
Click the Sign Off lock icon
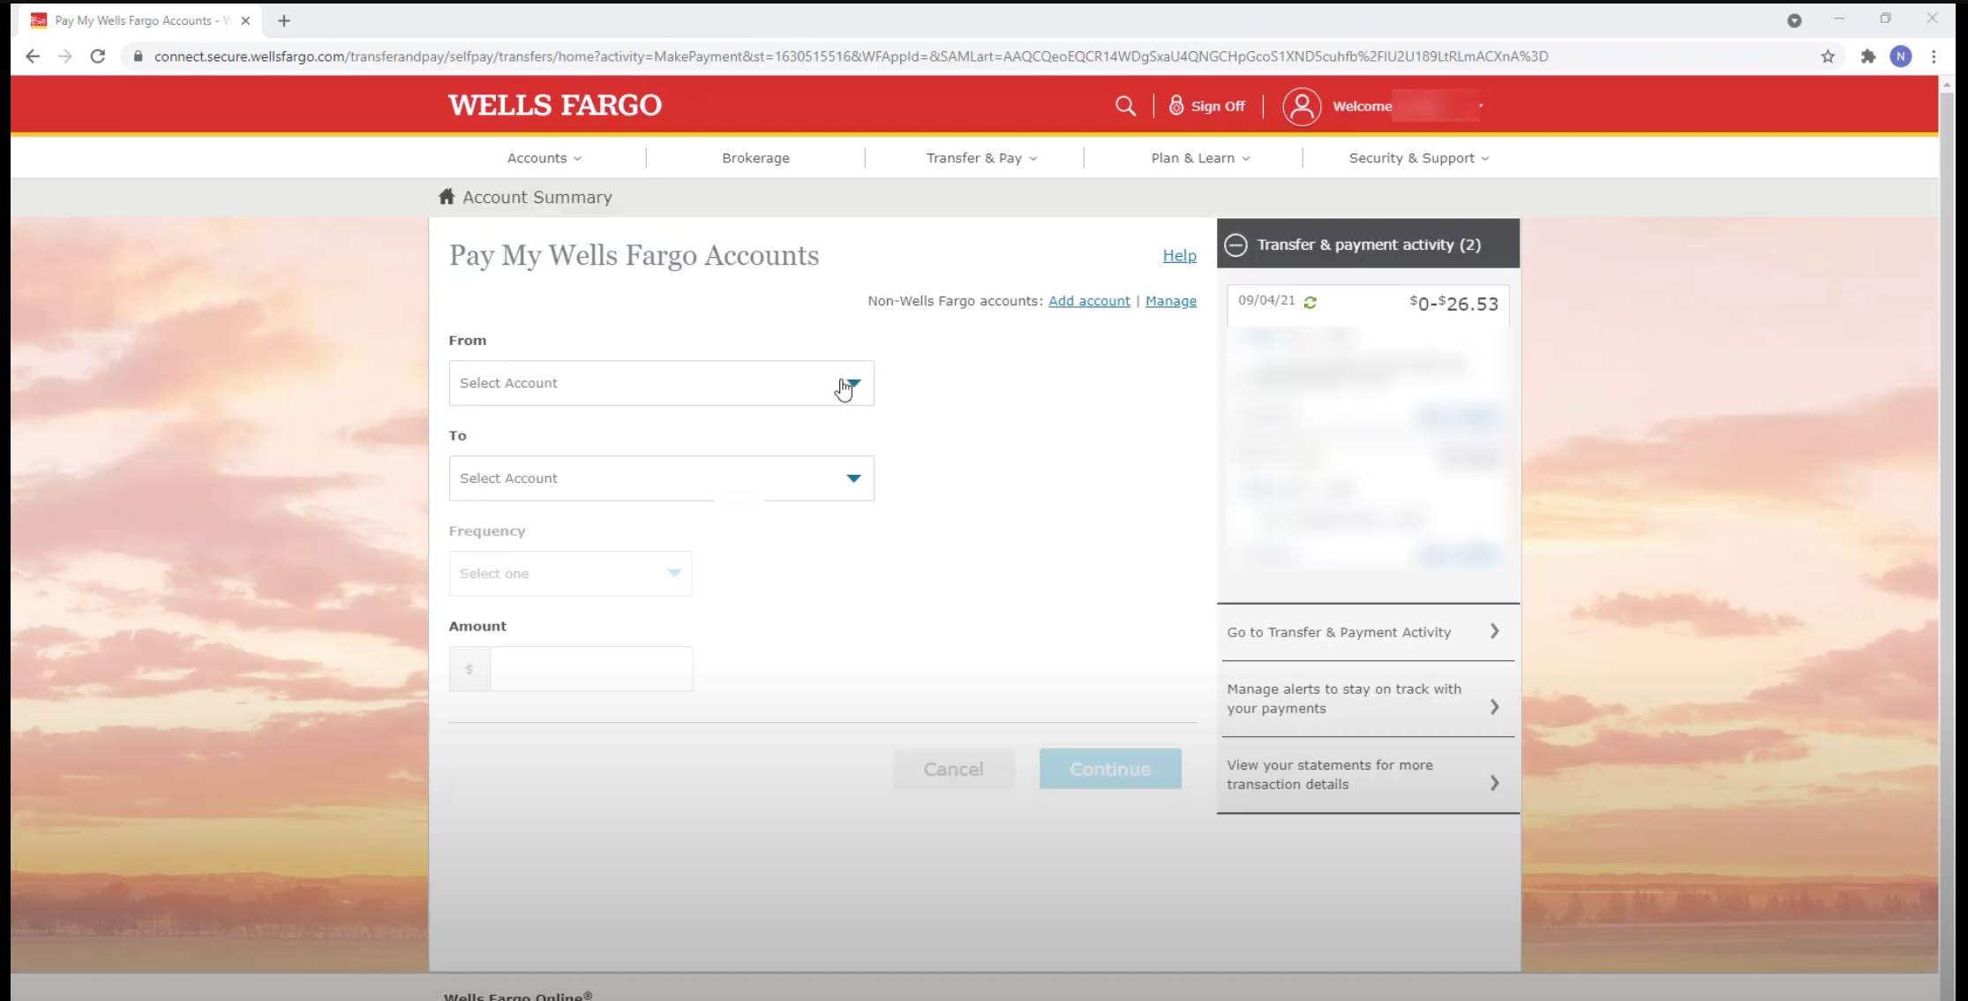click(x=1175, y=105)
